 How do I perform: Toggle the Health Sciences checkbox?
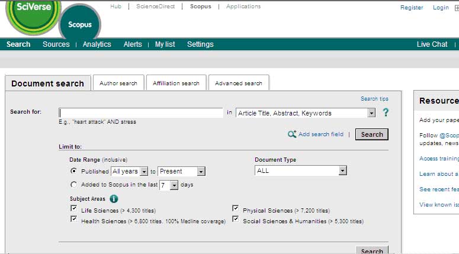coord(74,219)
